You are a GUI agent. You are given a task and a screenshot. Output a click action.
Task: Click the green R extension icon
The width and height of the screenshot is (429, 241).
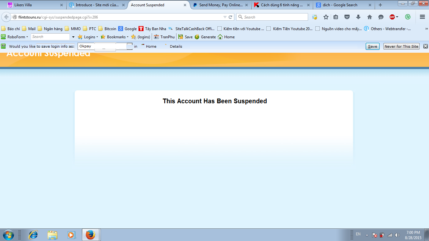click(x=408, y=17)
